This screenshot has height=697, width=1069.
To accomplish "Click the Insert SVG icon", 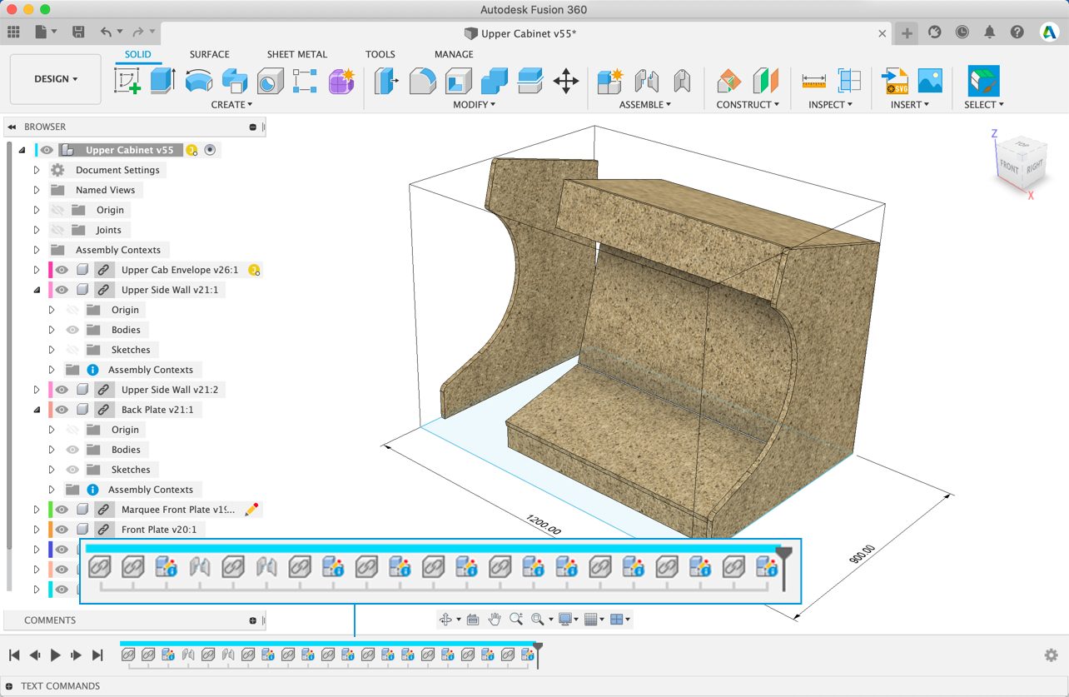I will pyautogui.click(x=895, y=81).
